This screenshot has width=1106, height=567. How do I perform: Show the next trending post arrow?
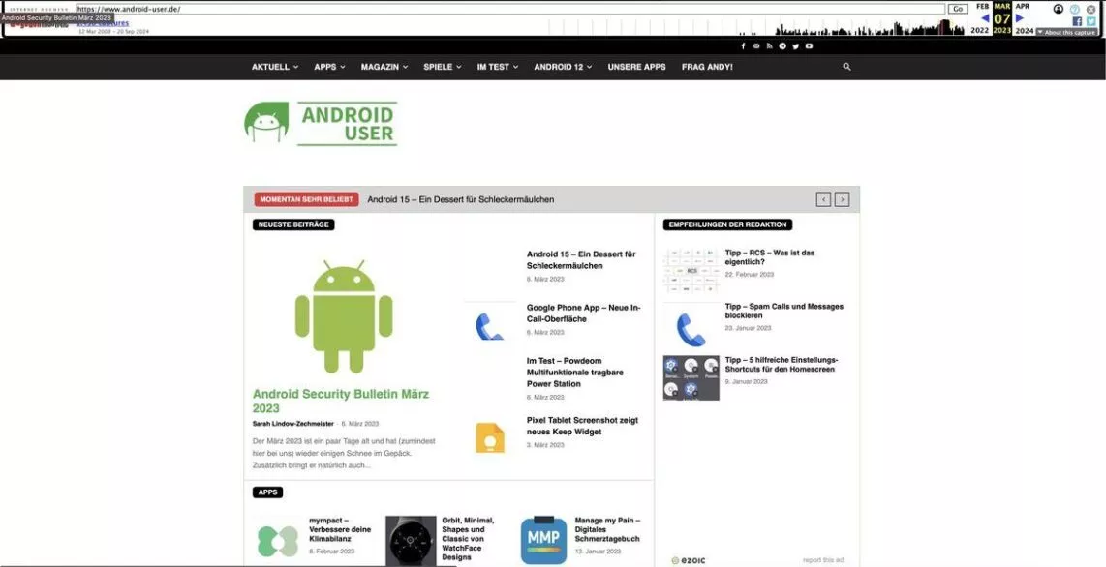click(842, 199)
